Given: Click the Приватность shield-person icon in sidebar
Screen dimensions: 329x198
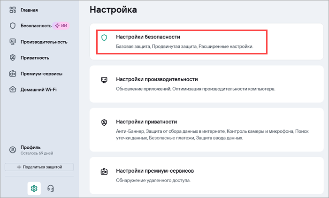Looking at the screenshot, I should click(x=13, y=58).
